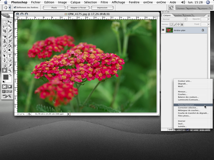Select the Eyedropper tool

(10, 66)
